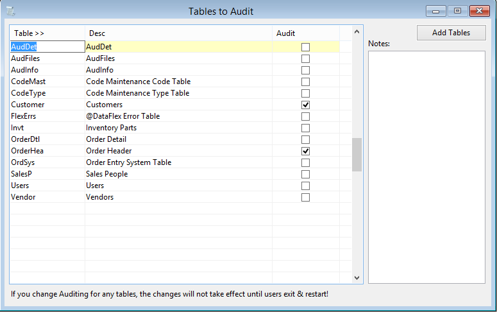Maximize the Tables to Audit window

pyautogui.click(x=457, y=11)
